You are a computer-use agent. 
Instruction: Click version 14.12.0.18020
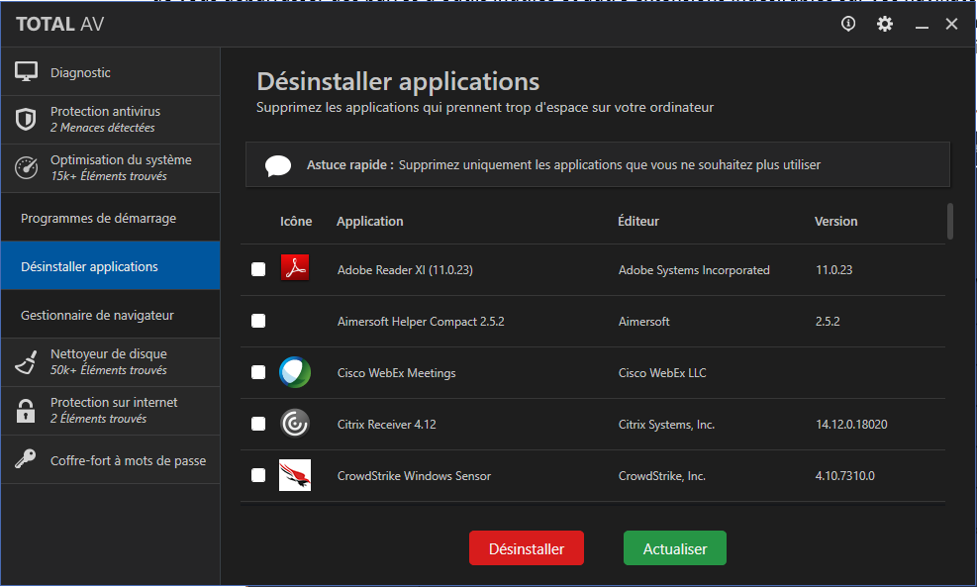[851, 425]
